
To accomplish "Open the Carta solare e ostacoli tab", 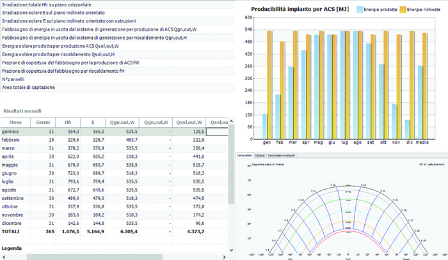I will [282, 155].
